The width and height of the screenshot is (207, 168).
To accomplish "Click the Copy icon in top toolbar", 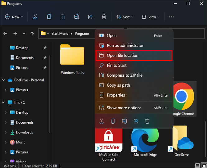I will coord(49,17).
